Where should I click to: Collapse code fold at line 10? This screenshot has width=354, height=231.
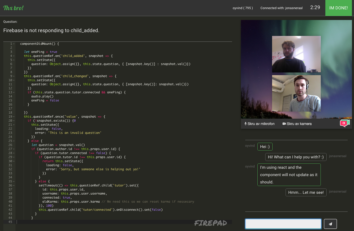(x=14, y=80)
